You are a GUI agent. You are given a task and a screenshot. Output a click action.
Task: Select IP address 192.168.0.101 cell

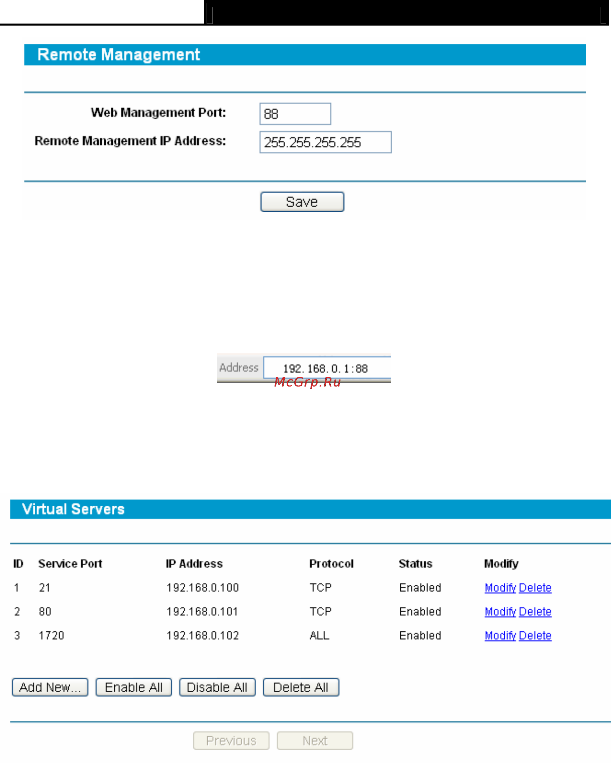coord(203,612)
